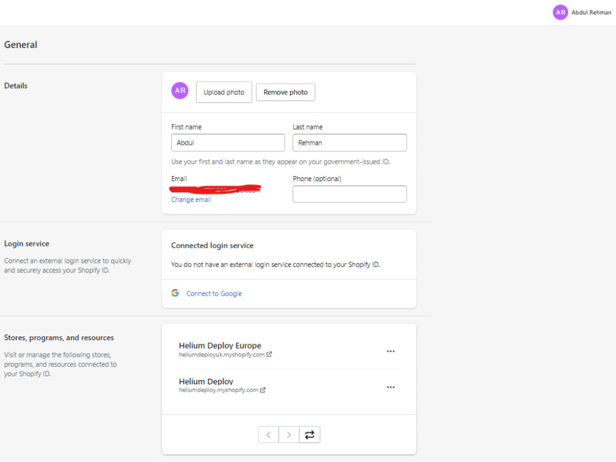Open the AR account avatar in header
Viewport: 616px width, 462px height.
click(x=560, y=12)
